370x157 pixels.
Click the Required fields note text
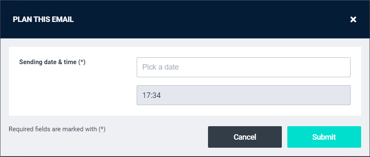(x=57, y=129)
